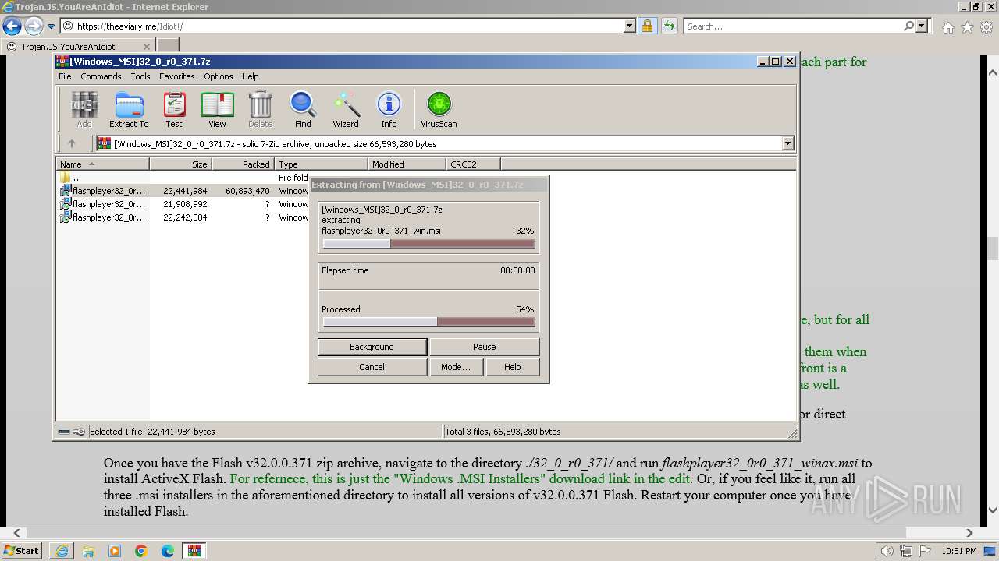Viewport: 999px width, 561px height.
Task: Sort files by Size column
Action: point(180,164)
